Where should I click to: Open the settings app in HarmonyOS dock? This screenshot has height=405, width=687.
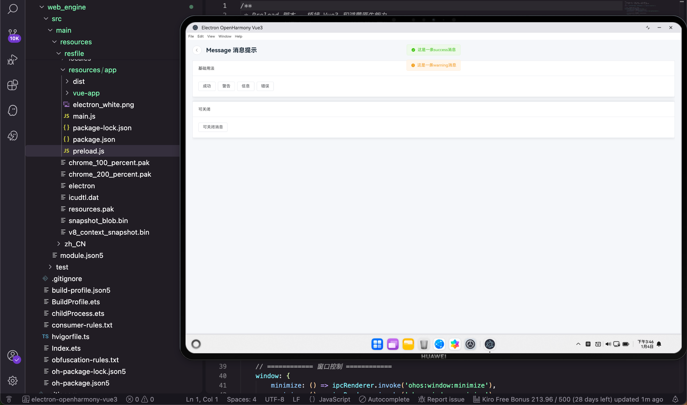(470, 344)
